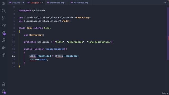Click the 'title' string in fillable array

click(x=59, y=42)
